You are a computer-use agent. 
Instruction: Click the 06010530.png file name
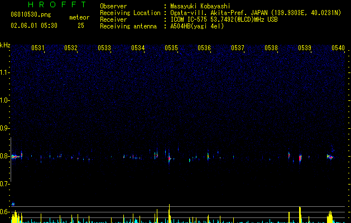tap(31, 14)
